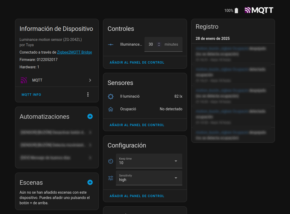The image size is (290, 214).
Task: Click the Ocupació home icon
Action: 111,109
